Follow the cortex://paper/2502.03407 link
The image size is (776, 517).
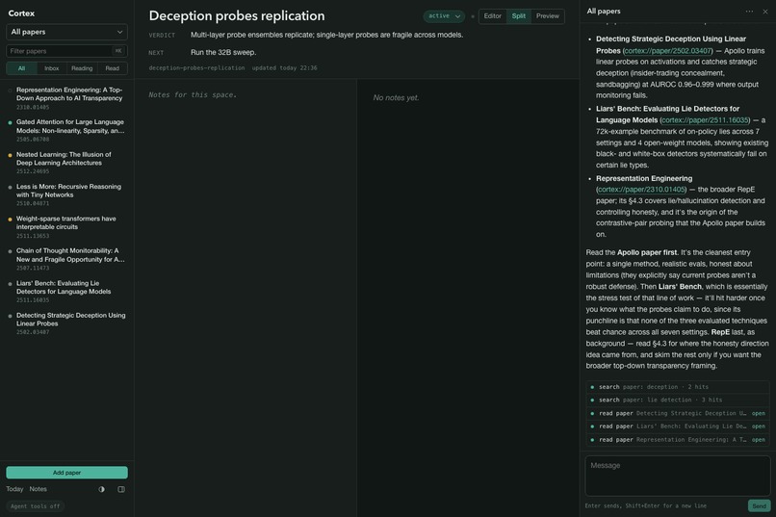click(667, 51)
